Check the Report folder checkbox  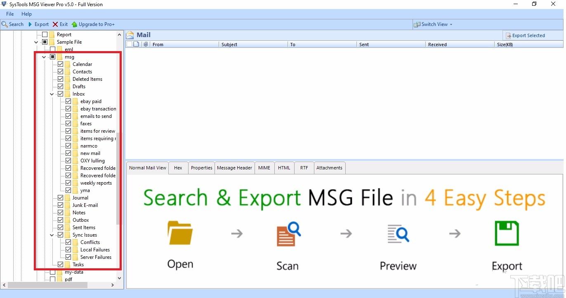[x=45, y=35]
